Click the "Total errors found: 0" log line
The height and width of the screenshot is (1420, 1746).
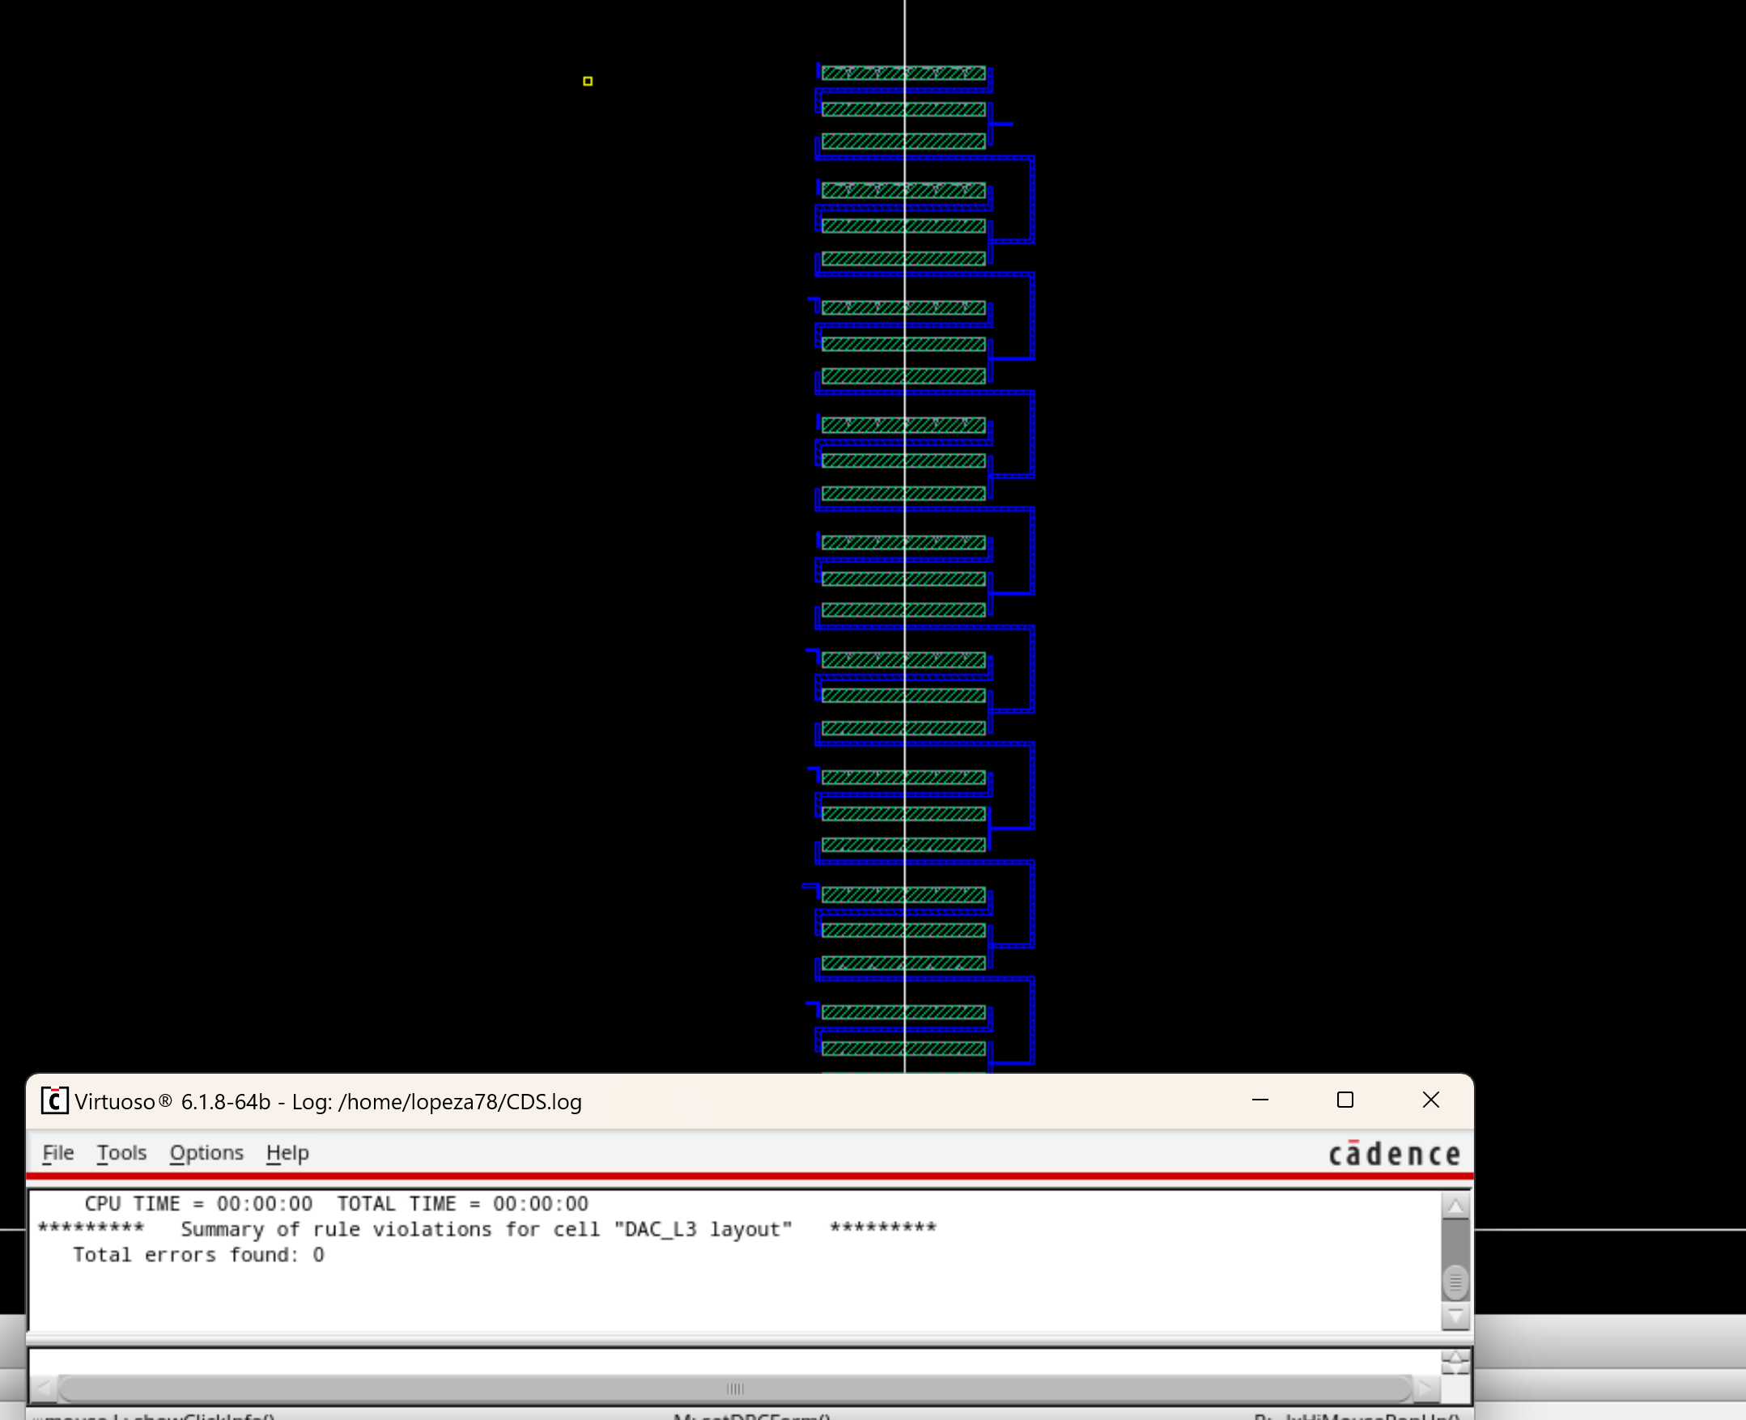click(x=198, y=1255)
